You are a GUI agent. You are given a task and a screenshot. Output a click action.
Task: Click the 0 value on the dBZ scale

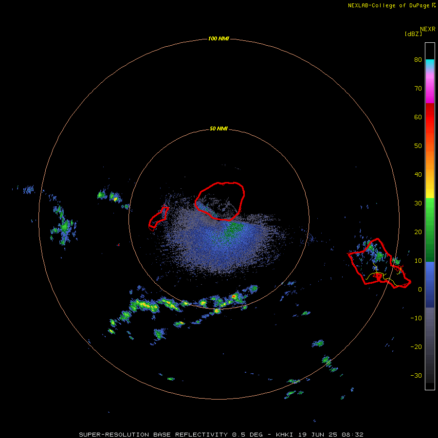[x=420, y=290]
